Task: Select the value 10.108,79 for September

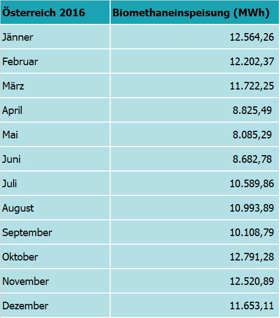Action: (252, 233)
